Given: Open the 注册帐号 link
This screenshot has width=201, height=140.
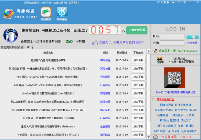Looking at the screenshot, I should [x=192, y=43].
